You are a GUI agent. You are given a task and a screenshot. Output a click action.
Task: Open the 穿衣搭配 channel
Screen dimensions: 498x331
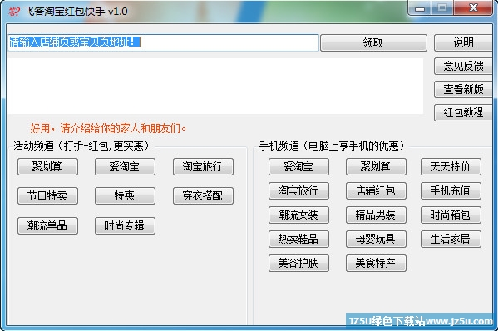tap(203, 195)
